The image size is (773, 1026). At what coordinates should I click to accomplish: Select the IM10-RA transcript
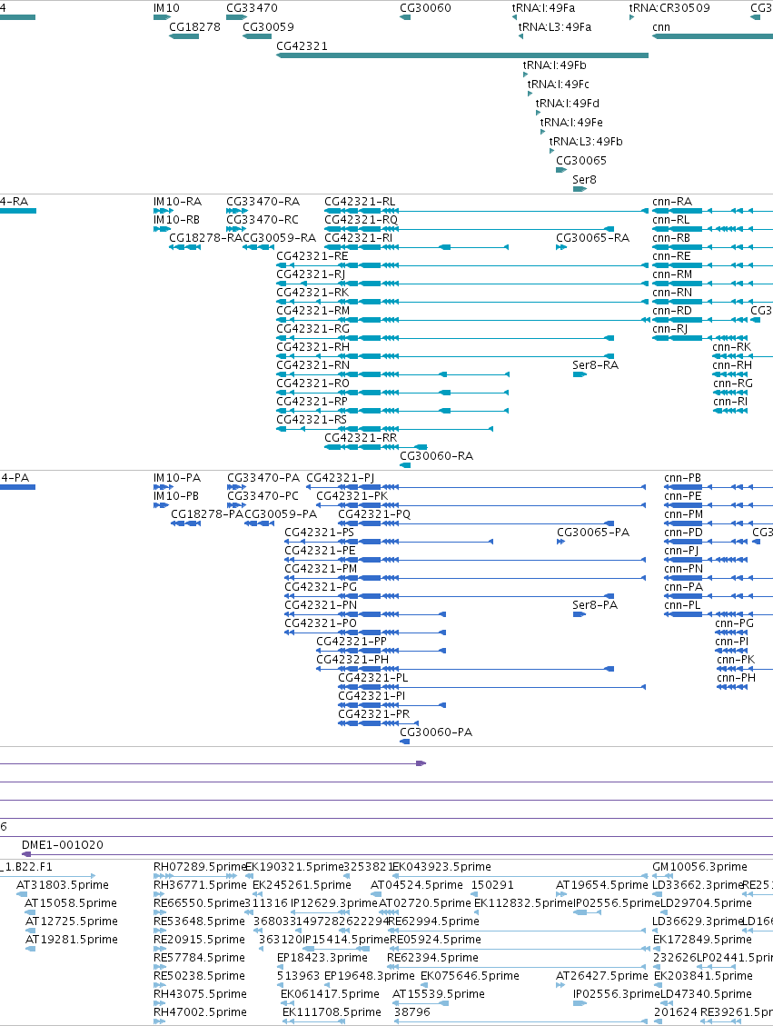point(177,202)
